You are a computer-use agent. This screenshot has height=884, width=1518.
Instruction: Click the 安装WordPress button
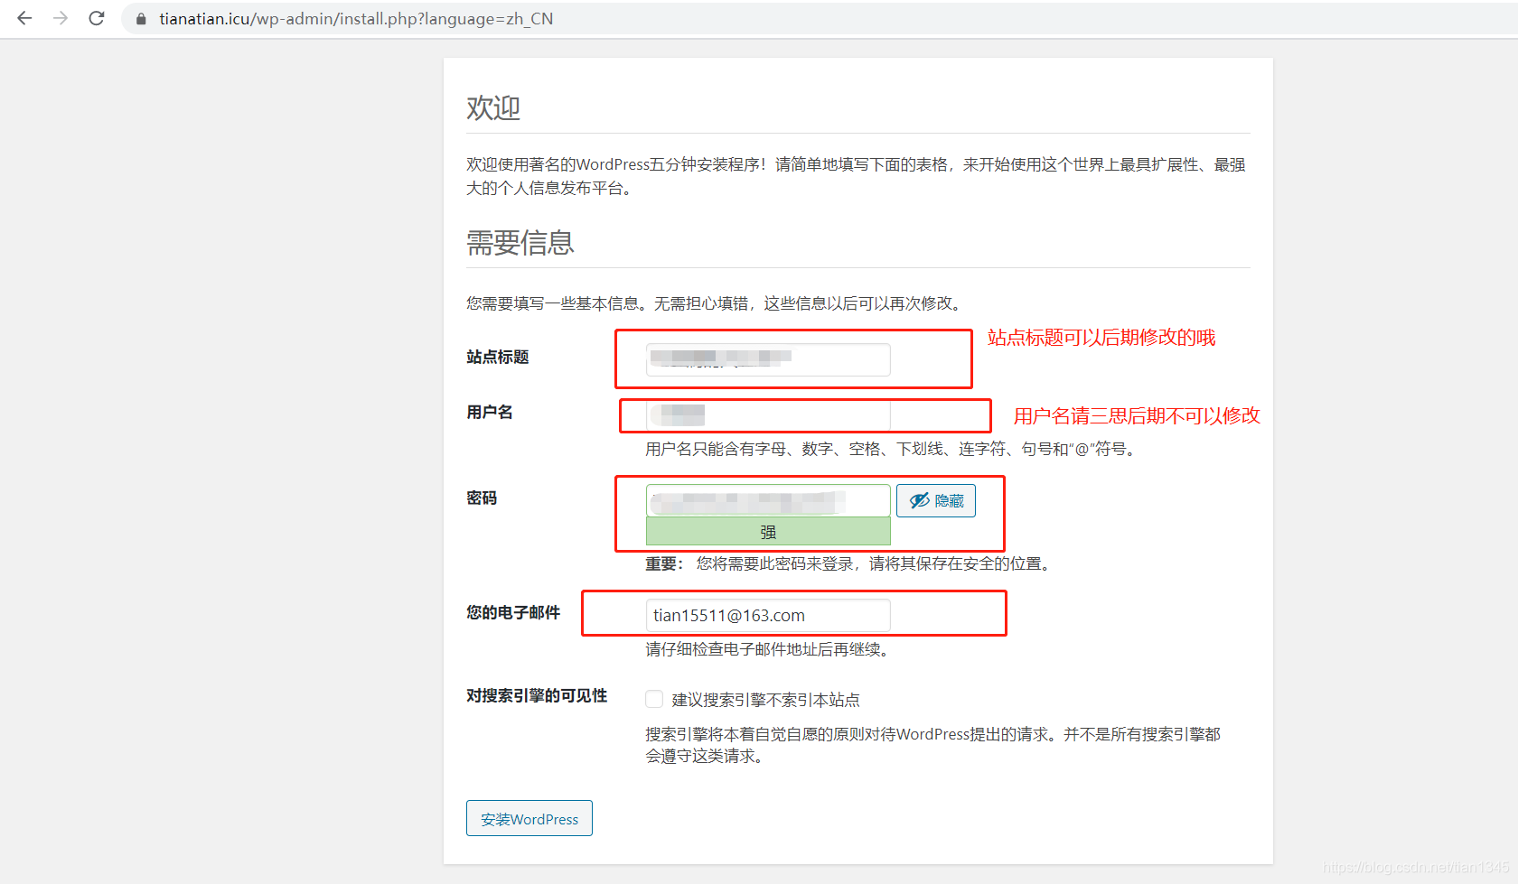529,818
